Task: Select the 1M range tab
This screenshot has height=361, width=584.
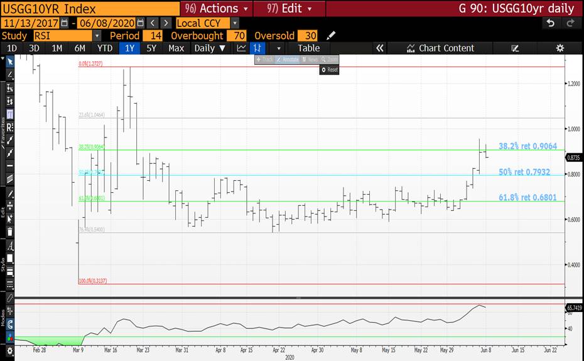Action: coord(57,48)
